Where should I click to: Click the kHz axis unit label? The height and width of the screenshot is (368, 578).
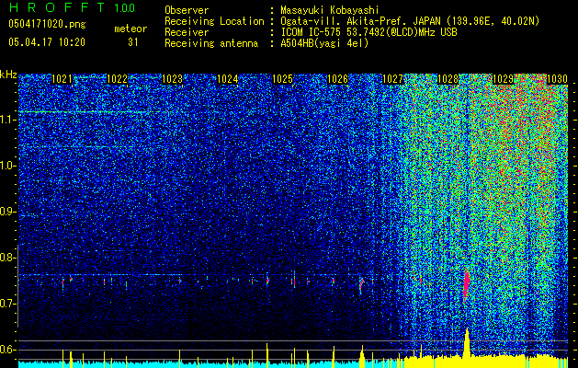(8, 75)
